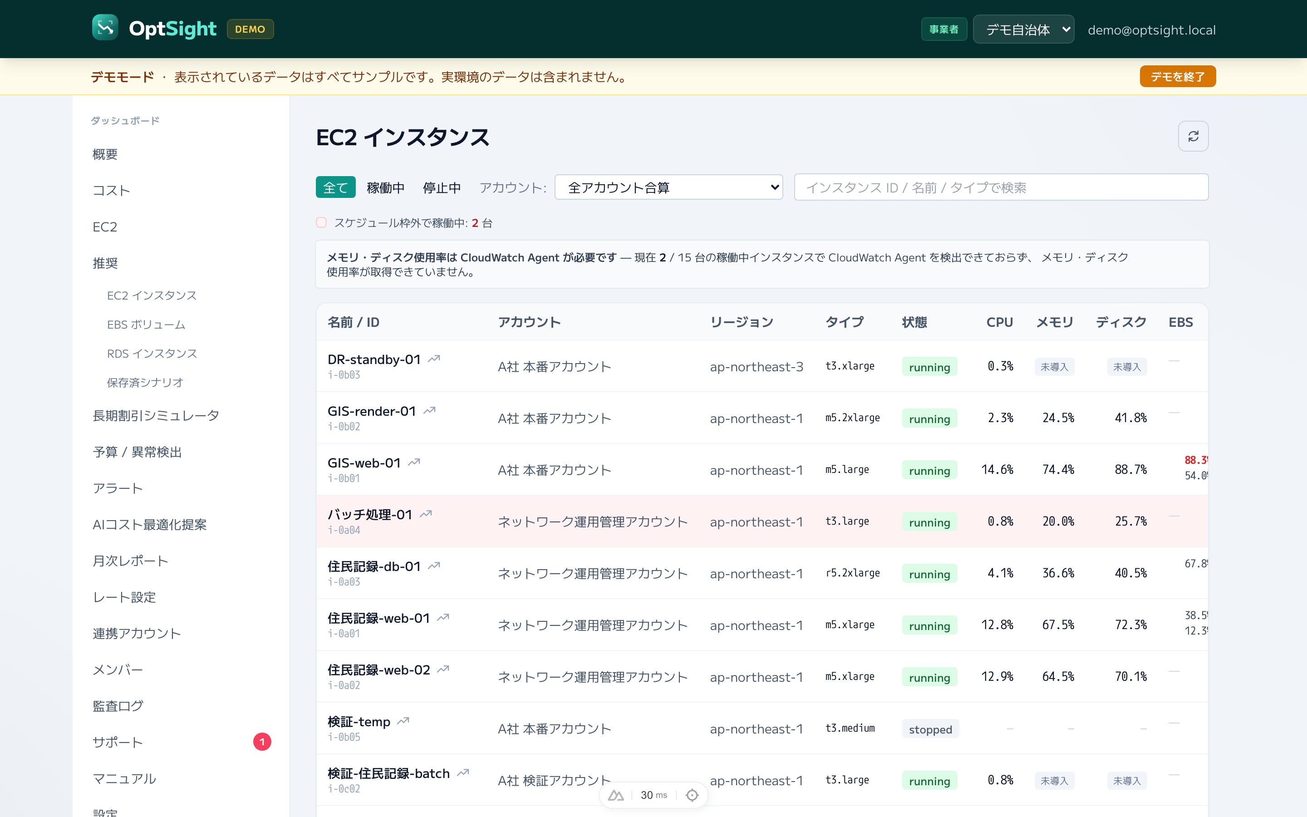Click the DR-standby-01 instance name
This screenshot has height=817, width=1307.
tap(374, 359)
